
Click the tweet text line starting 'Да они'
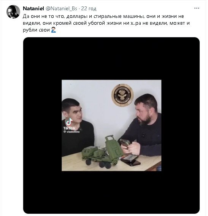coord(103,16)
